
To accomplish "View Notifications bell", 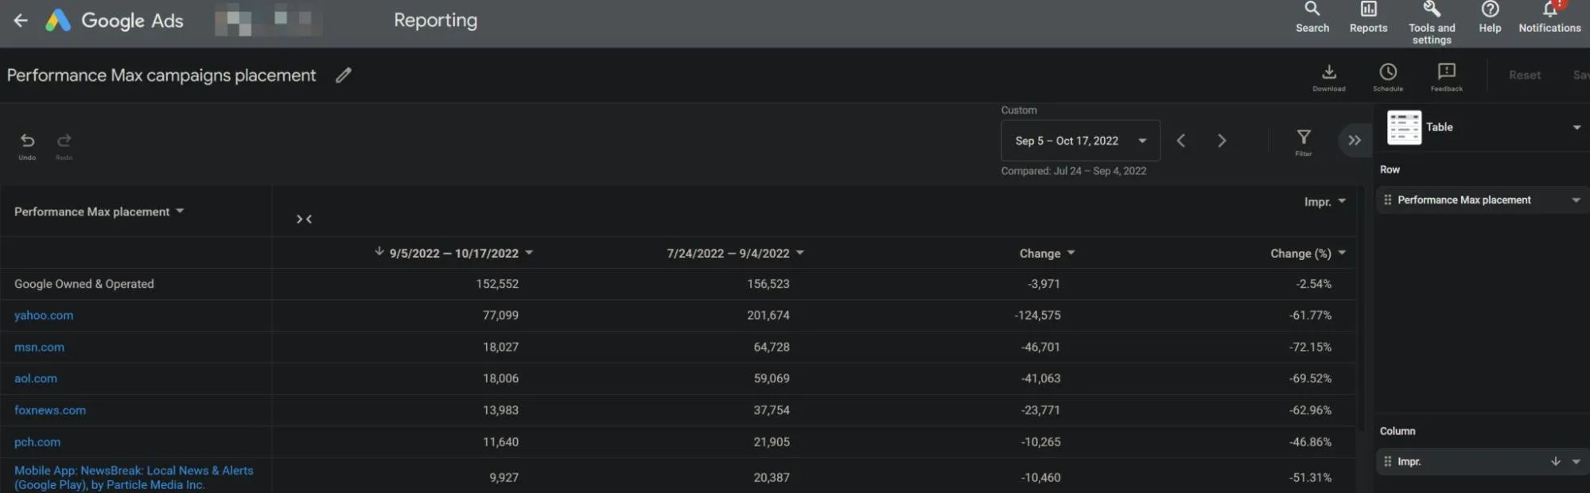I will [1549, 17].
